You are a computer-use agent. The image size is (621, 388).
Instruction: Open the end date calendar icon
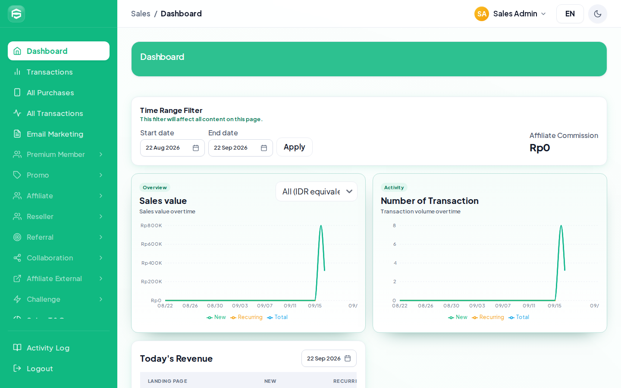coord(264,148)
